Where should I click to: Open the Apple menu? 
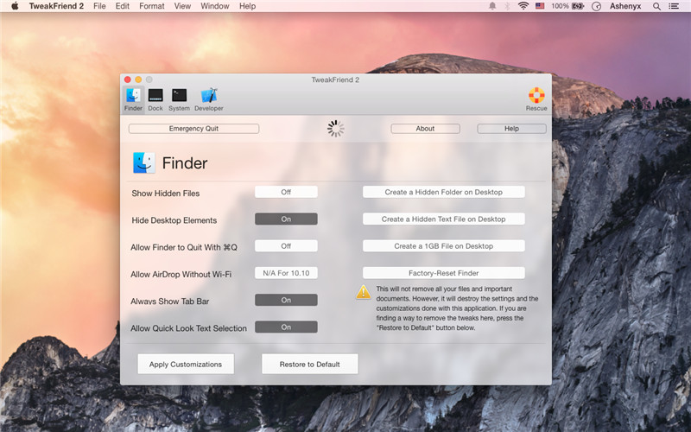point(15,6)
